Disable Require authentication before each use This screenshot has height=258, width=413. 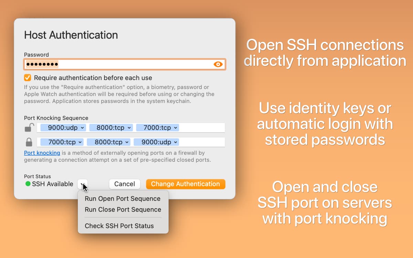coord(27,77)
